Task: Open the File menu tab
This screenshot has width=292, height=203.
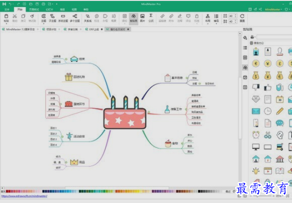Action: click(7, 10)
